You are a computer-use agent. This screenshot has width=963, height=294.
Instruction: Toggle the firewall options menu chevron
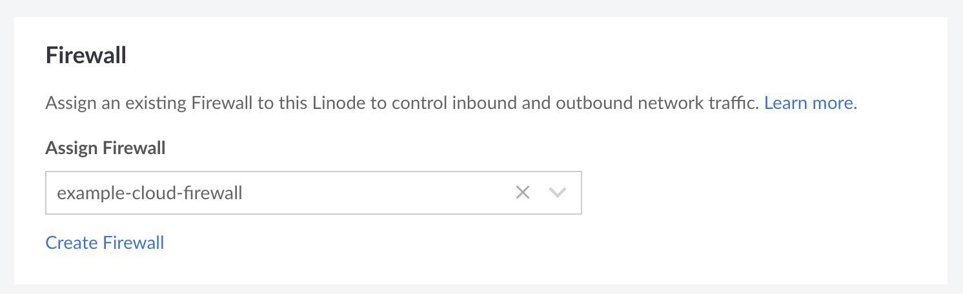[x=557, y=192]
